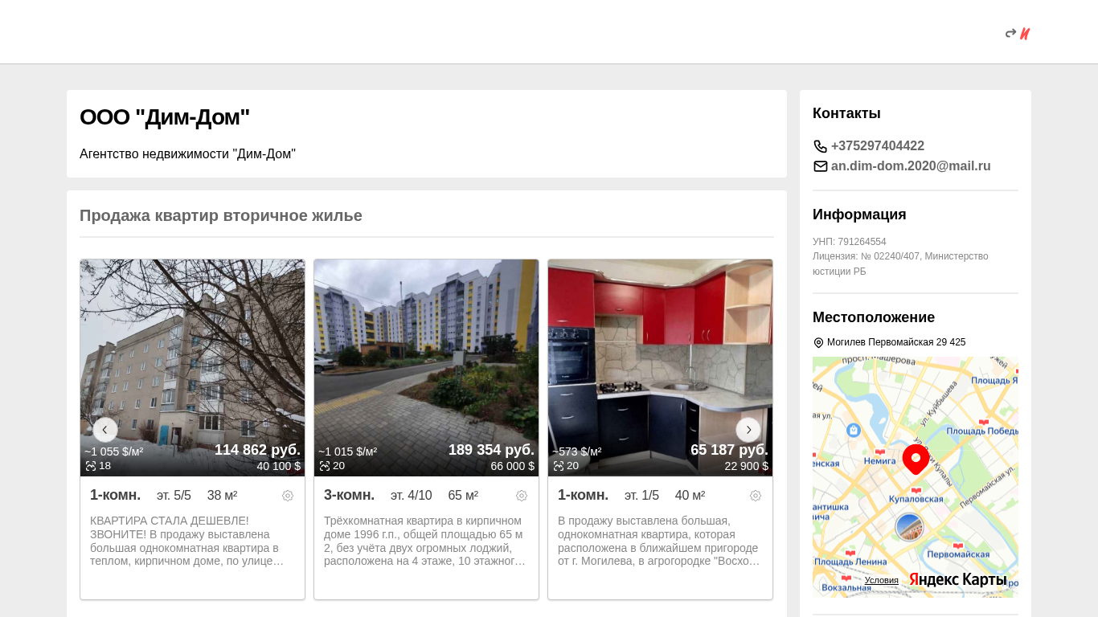
Task: Click the photo count icon showing 18
Action: [x=91, y=466]
